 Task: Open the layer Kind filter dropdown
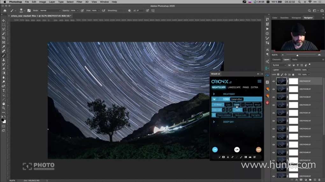click(279, 65)
